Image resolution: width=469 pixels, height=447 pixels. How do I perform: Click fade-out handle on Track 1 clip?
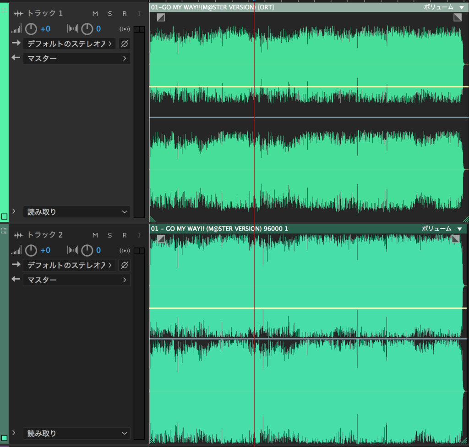click(458, 17)
